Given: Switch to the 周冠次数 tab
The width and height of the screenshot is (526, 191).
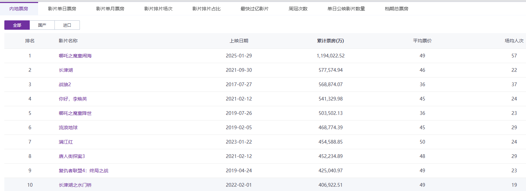Looking at the screenshot, I should point(298,9).
